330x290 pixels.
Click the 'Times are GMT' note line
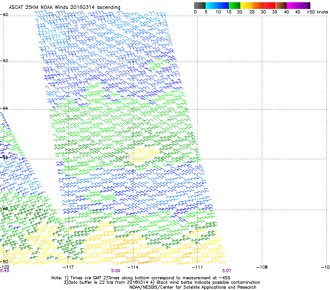point(141,278)
